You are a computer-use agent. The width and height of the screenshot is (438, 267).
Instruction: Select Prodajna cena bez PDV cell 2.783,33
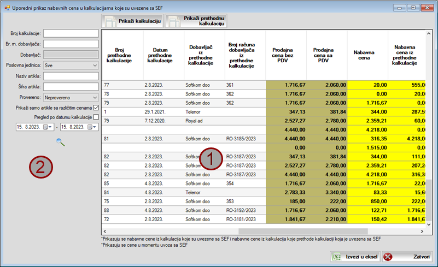click(x=286, y=193)
